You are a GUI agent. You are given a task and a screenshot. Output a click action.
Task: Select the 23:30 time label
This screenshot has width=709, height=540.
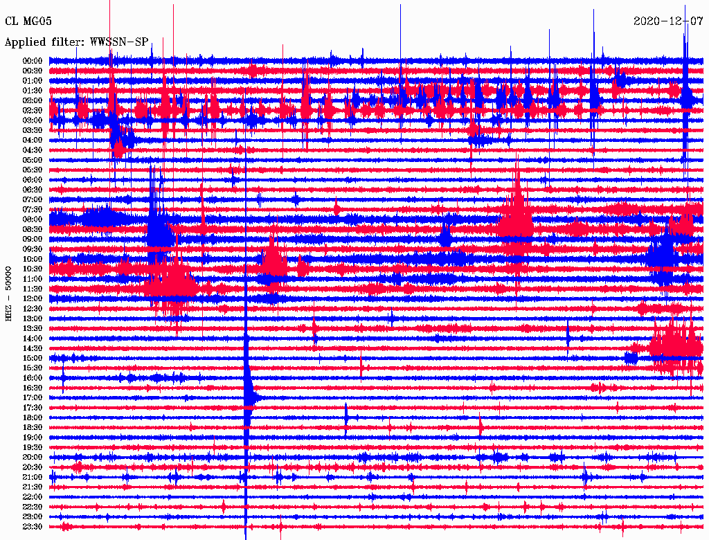tap(32, 526)
